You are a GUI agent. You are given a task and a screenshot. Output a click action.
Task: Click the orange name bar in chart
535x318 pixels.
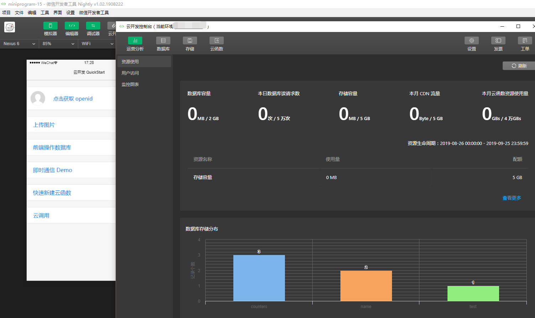click(x=366, y=286)
